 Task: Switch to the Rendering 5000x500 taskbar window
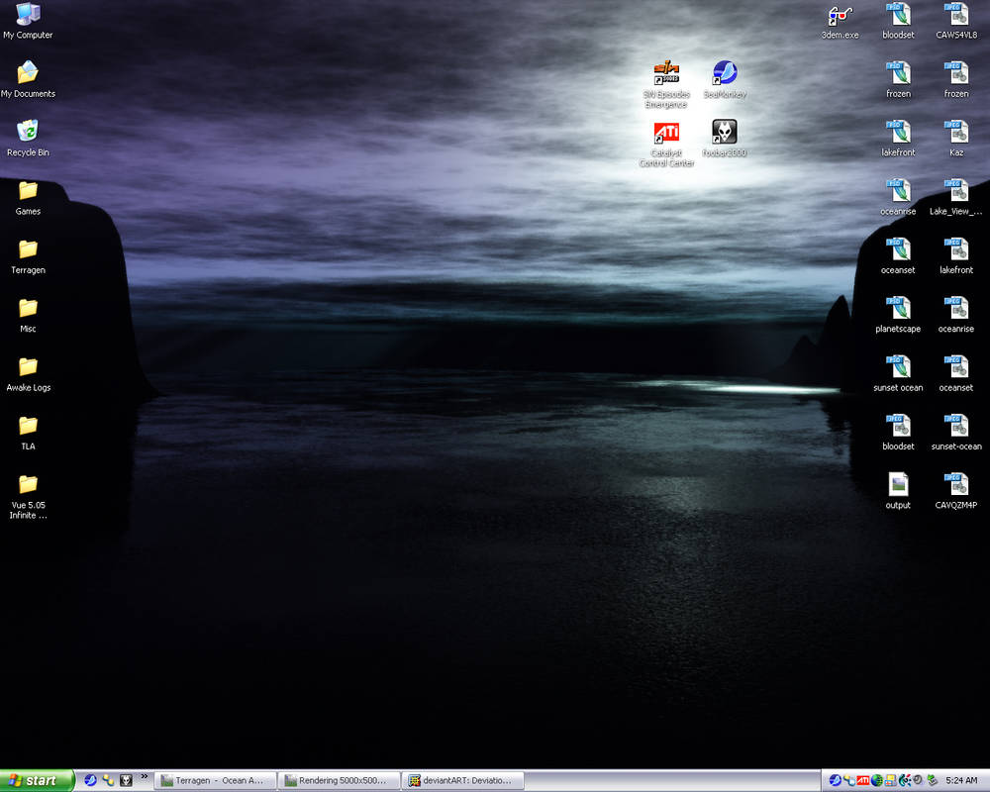pos(339,781)
